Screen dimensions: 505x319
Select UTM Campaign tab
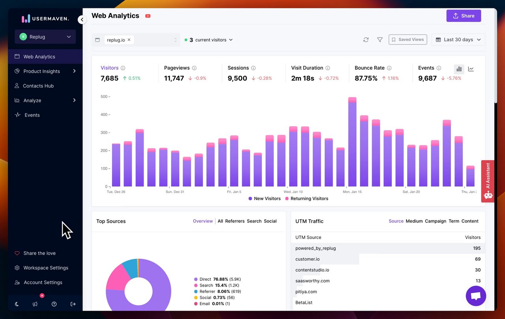[436, 221]
